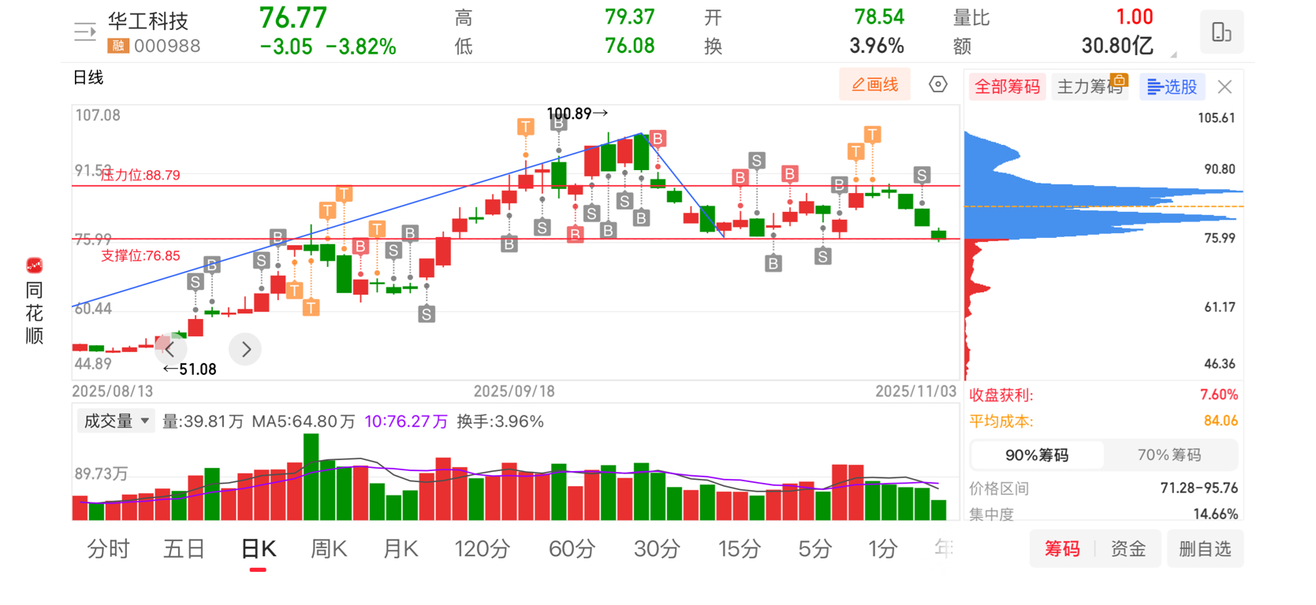Screen dimensions: 1316x605
Task: Go to next chart page arrow
Action: [x=245, y=349]
